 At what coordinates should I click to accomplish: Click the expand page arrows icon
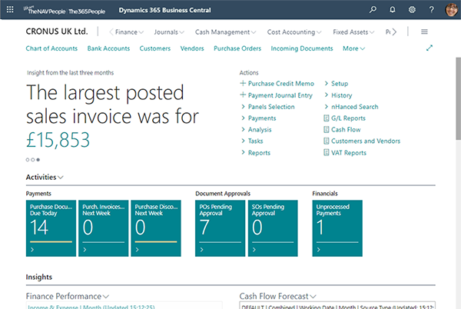click(429, 48)
